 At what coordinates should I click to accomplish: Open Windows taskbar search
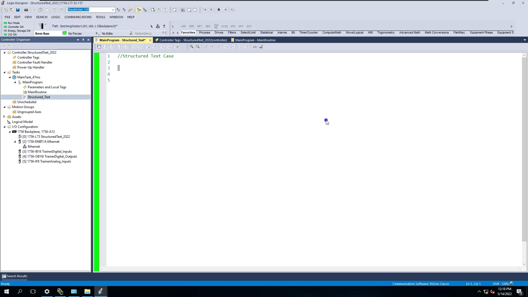20,291
